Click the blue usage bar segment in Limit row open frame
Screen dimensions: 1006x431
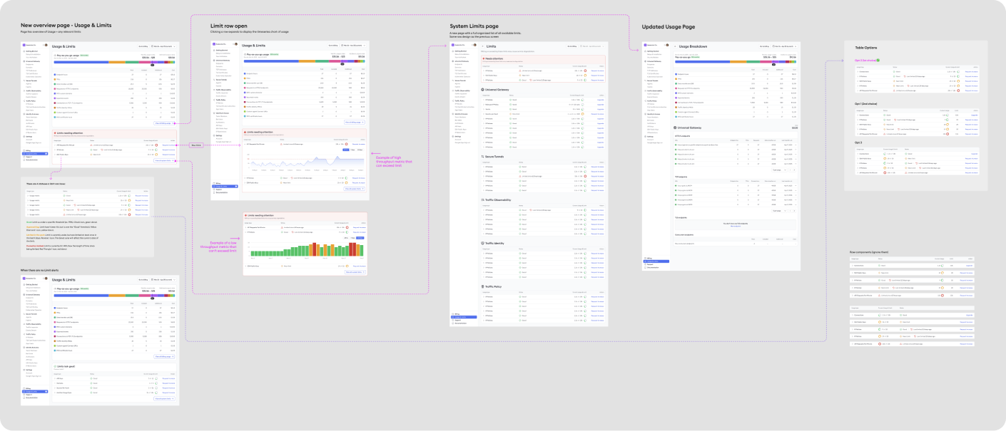click(x=271, y=62)
